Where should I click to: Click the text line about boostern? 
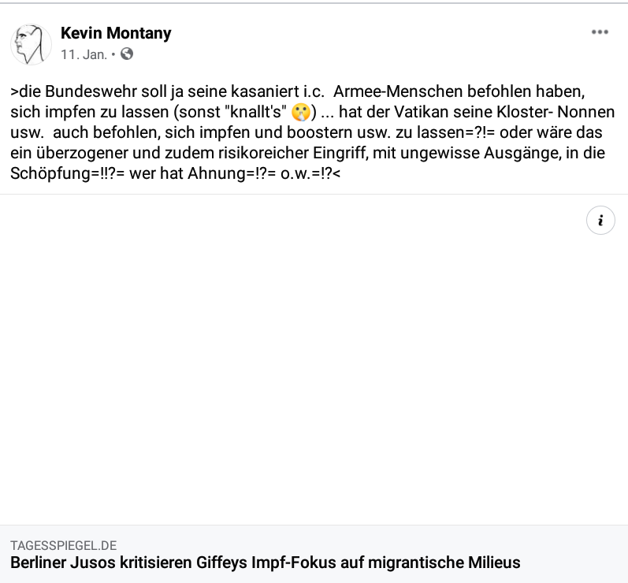pos(307,132)
